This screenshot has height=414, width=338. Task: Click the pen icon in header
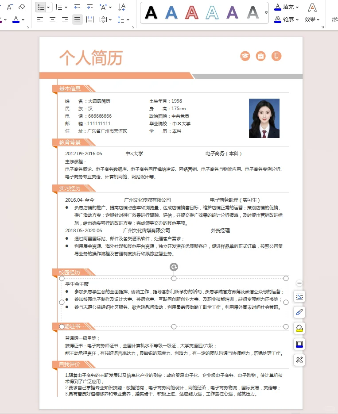tap(276, 56)
